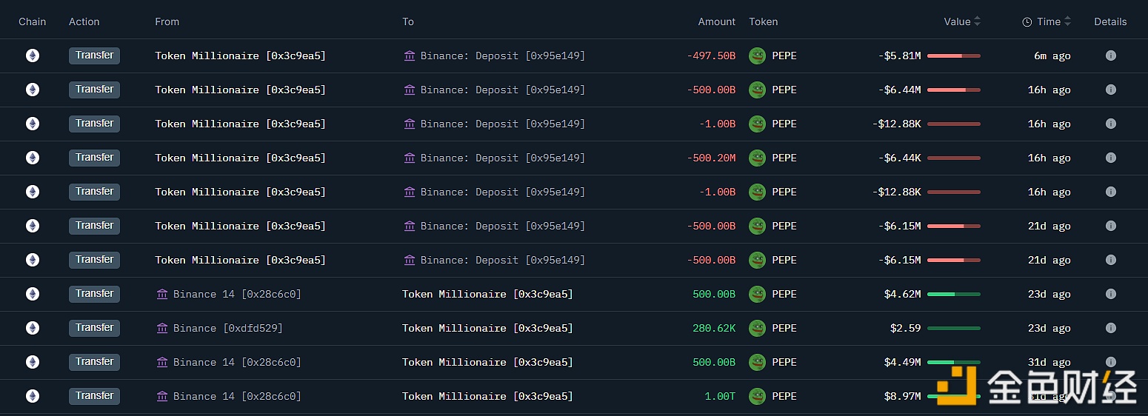Screen dimensions: 1148x416
Task: Click PEPE frog icon in the 1.00T row
Action: tap(757, 396)
